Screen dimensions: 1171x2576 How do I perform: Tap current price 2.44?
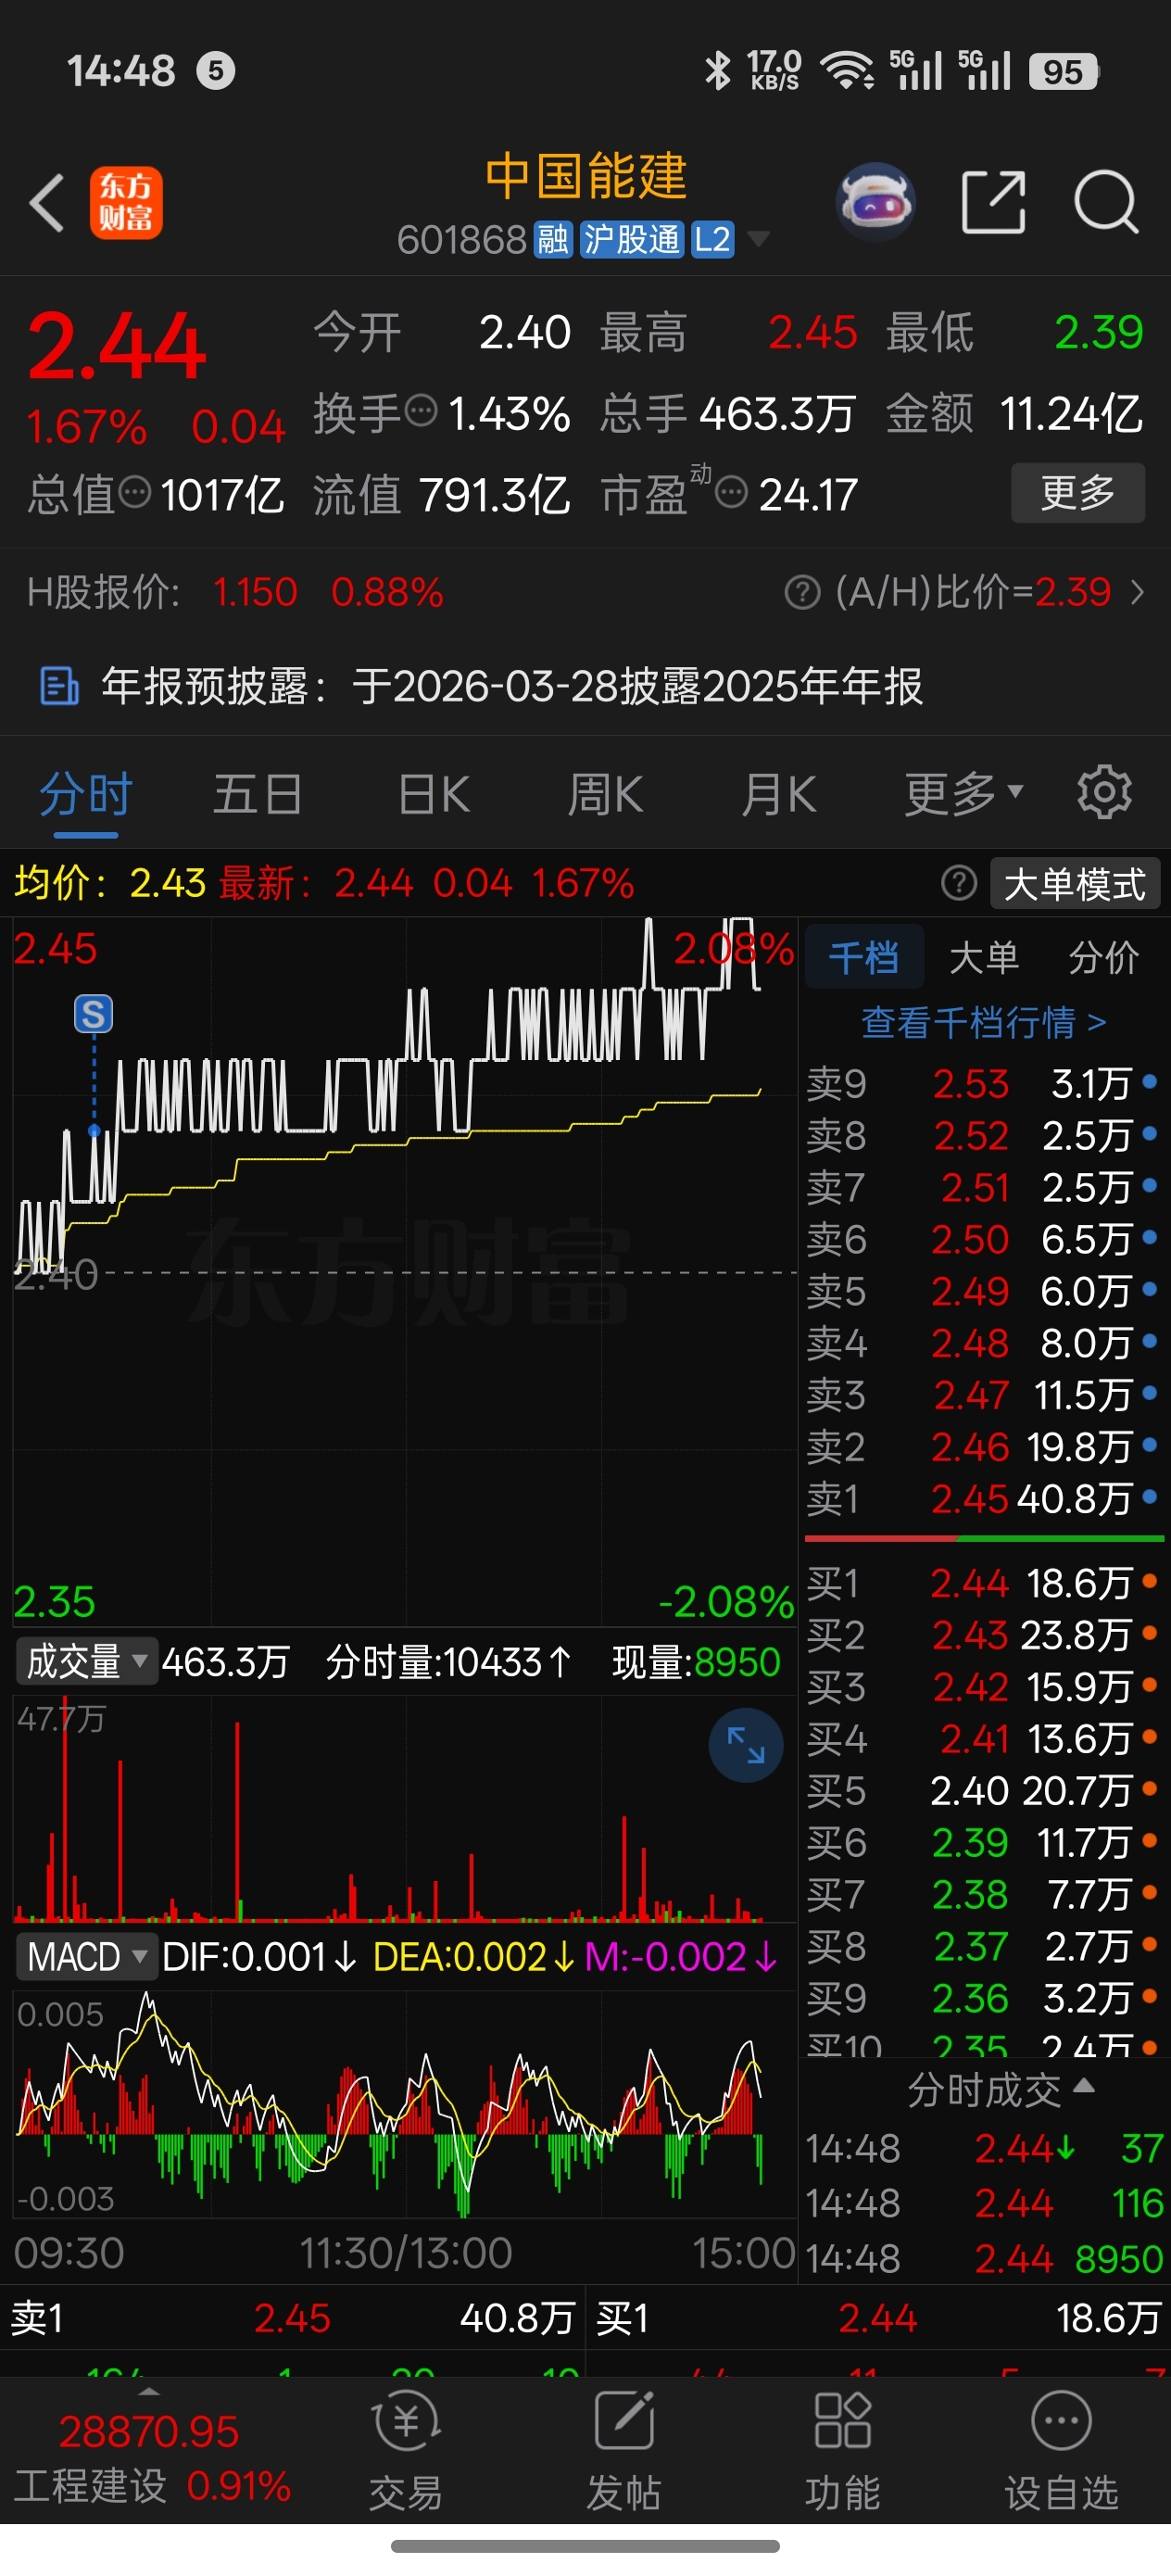[117, 346]
